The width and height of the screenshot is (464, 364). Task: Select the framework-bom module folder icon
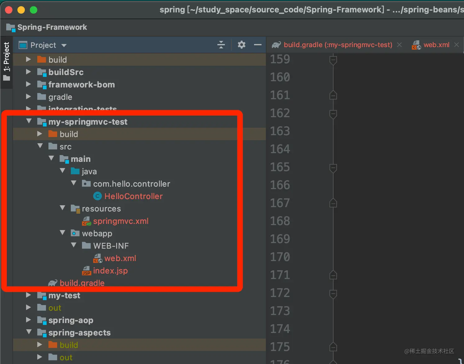point(42,85)
